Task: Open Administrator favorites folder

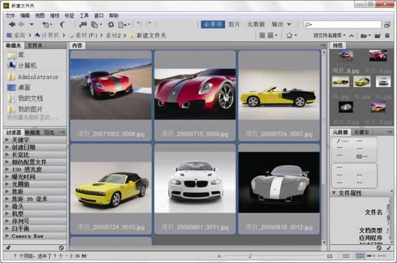Action: (33, 76)
